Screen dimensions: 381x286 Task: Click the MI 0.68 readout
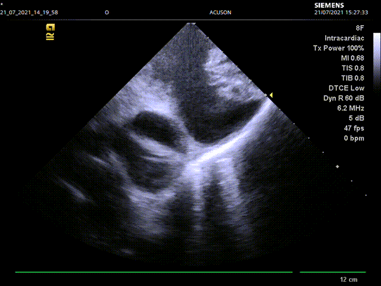pyautogui.click(x=352, y=58)
